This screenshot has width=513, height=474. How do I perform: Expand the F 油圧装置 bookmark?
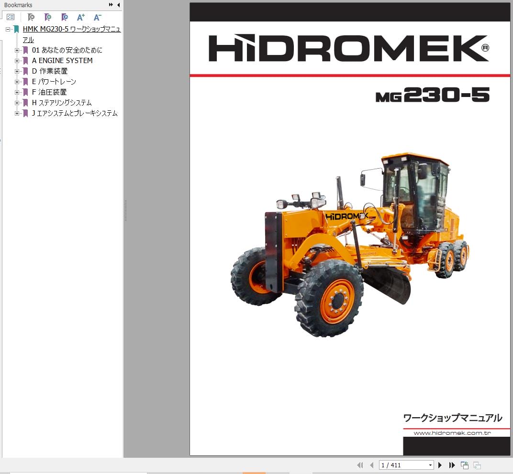[x=17, y=92]
